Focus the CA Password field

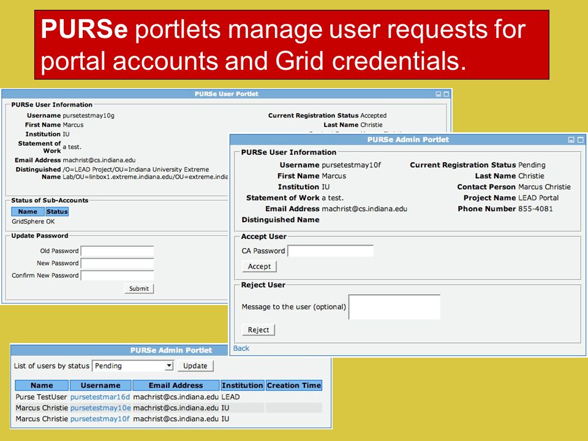[x=330, y=251]
